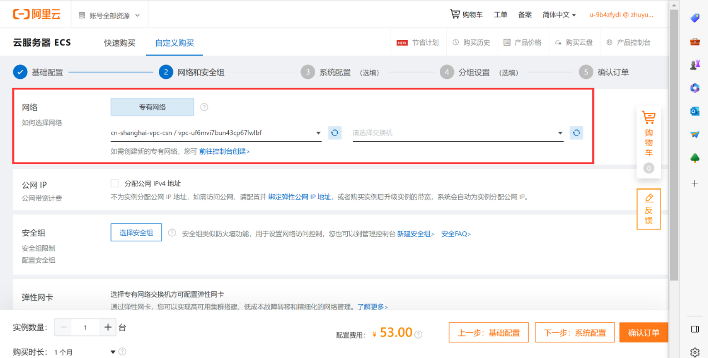Viewport: 708px width, 358px height.
Task: Go to step 3 系统配置
Action: click(x=340, y=72)
